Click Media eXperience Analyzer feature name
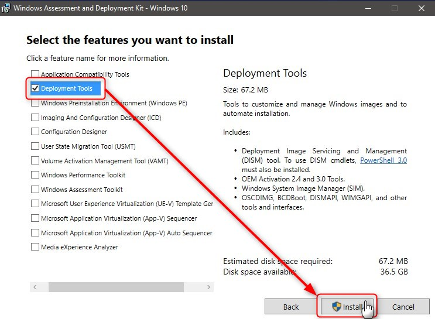This screenshot has width=435, height=319. pyautogui.click(x=80, y=247)
